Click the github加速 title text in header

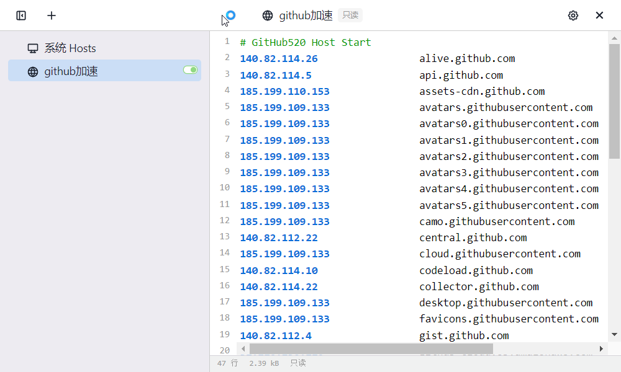coord(306,15)
